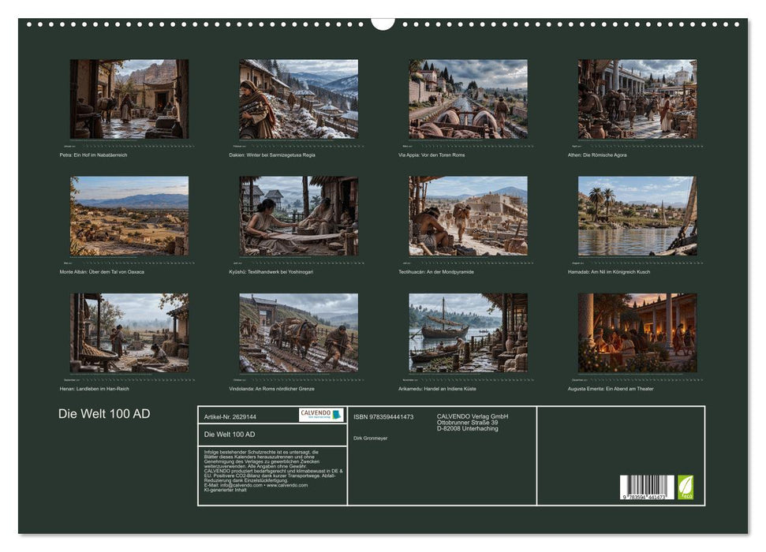Open the Petra Nabataean courtyard image
766x552 pixels.
click(129, 99)
